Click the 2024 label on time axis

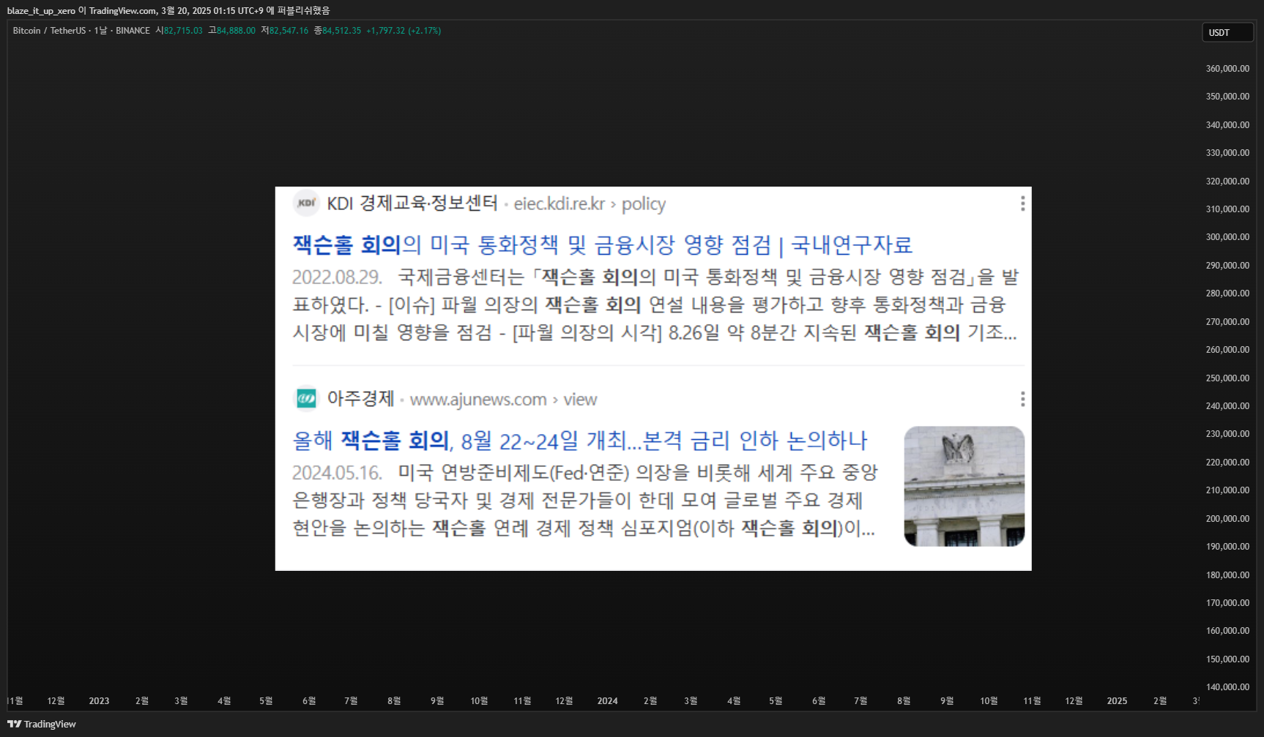607,701
